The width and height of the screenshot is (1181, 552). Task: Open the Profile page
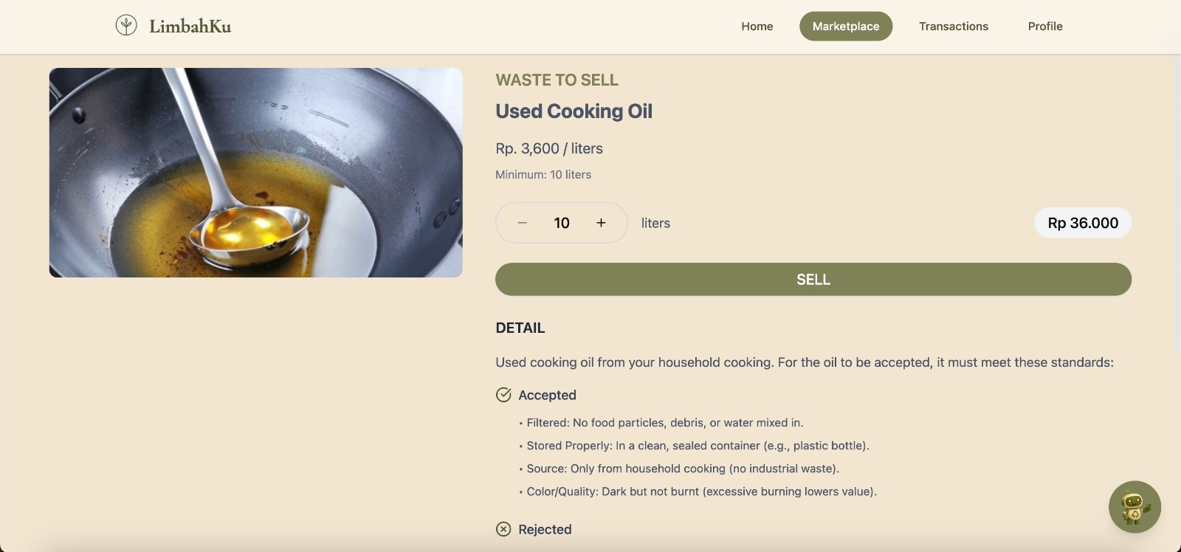pyautogui.click(x=1045, y=27)
